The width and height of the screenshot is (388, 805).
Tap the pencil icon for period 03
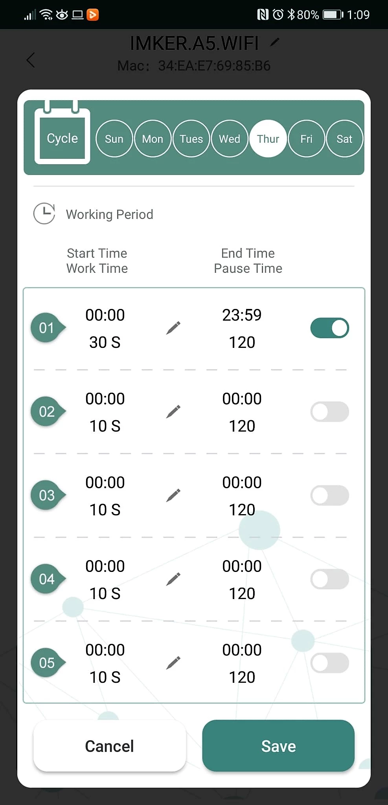click(173, 495)
